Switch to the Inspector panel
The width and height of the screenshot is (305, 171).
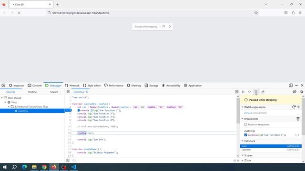(17, 85)
